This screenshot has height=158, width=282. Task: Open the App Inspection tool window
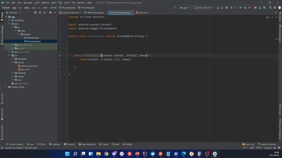(87, 144)
